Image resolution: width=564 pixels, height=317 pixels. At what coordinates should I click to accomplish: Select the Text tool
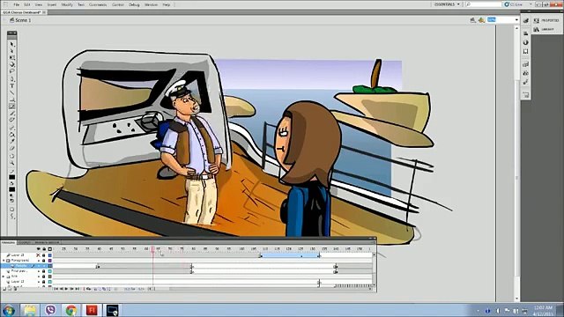pos(11,85)
